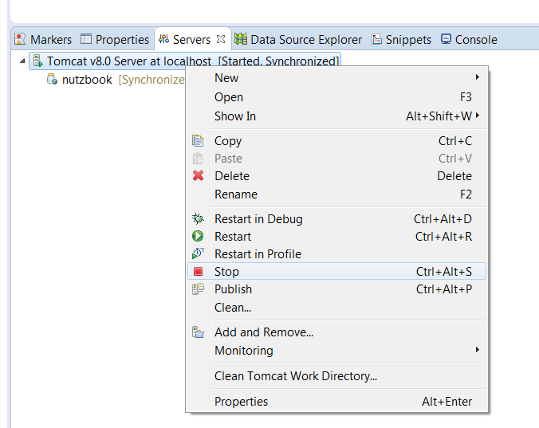Open Properties at bottom of context menu
The height and width of the screenshot is (428, 539).
click(336, 402)
